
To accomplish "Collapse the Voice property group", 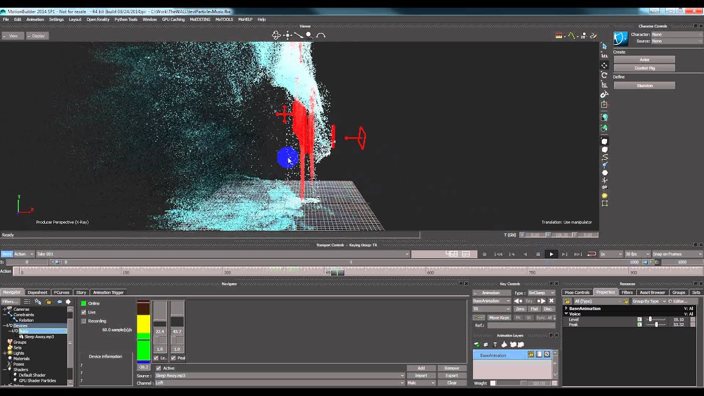I will pyautogui.click(x=566, y=314).
